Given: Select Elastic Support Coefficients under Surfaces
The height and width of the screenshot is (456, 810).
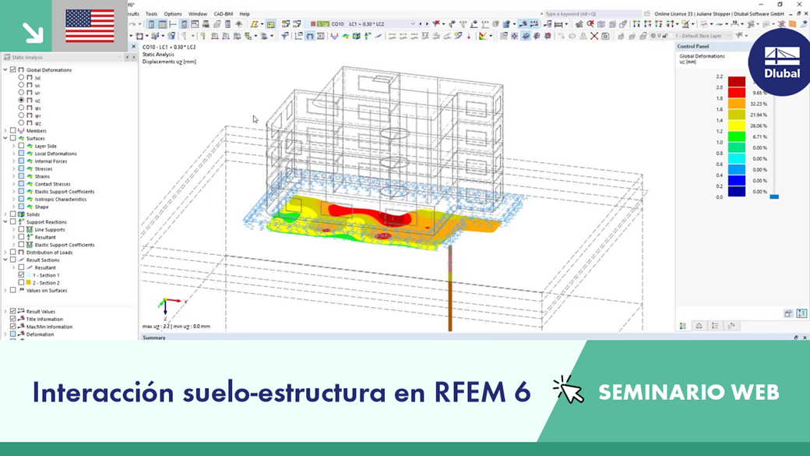Looking at the screenshot, I should pos(65,191).
